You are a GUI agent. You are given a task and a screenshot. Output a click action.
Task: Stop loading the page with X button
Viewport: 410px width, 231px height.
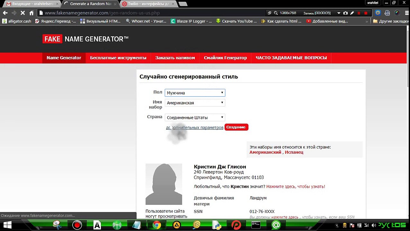[22, 13]
